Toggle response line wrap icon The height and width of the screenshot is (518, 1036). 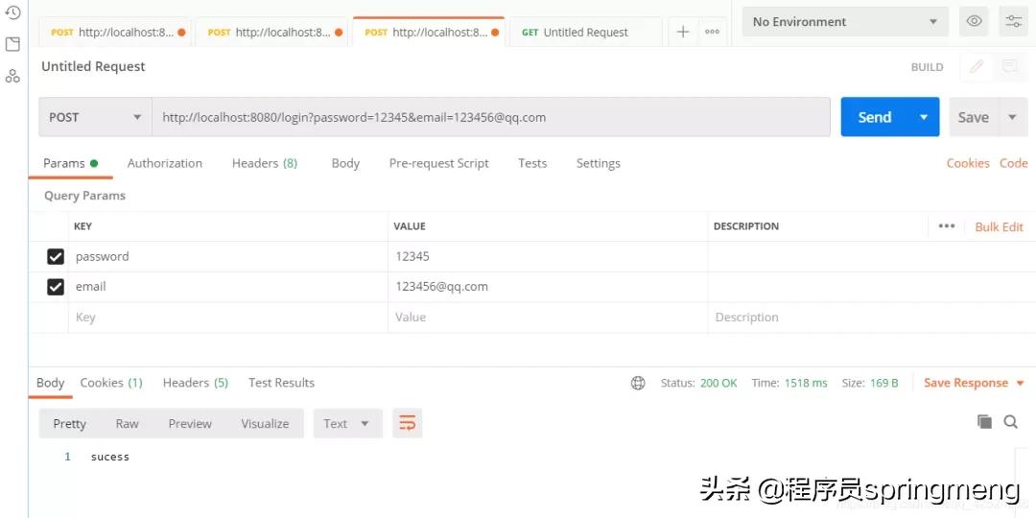pyautogui.click(x=408, y=424)
